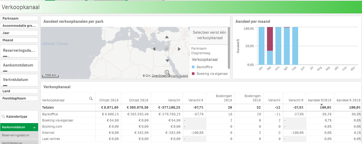Open the Aankomstdatum date picker
The image size is (362, 144).
(19, 65)
